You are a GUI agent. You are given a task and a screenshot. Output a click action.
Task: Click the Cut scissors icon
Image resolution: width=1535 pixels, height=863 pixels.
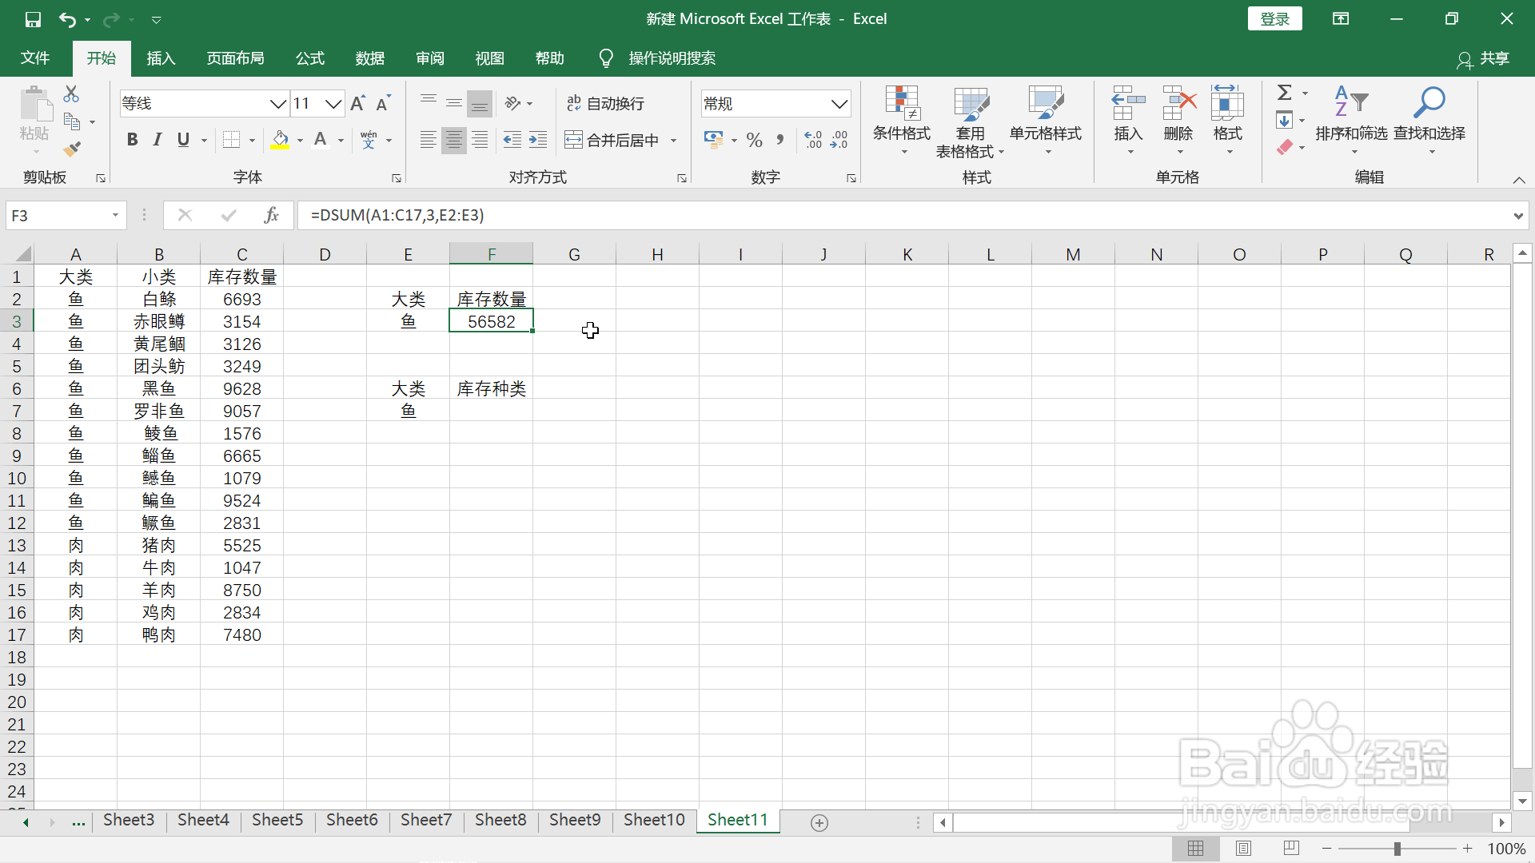click(71, 94)
